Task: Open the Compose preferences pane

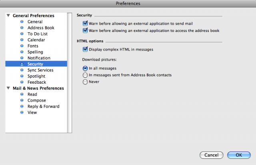Action: [x=36, y=100]
